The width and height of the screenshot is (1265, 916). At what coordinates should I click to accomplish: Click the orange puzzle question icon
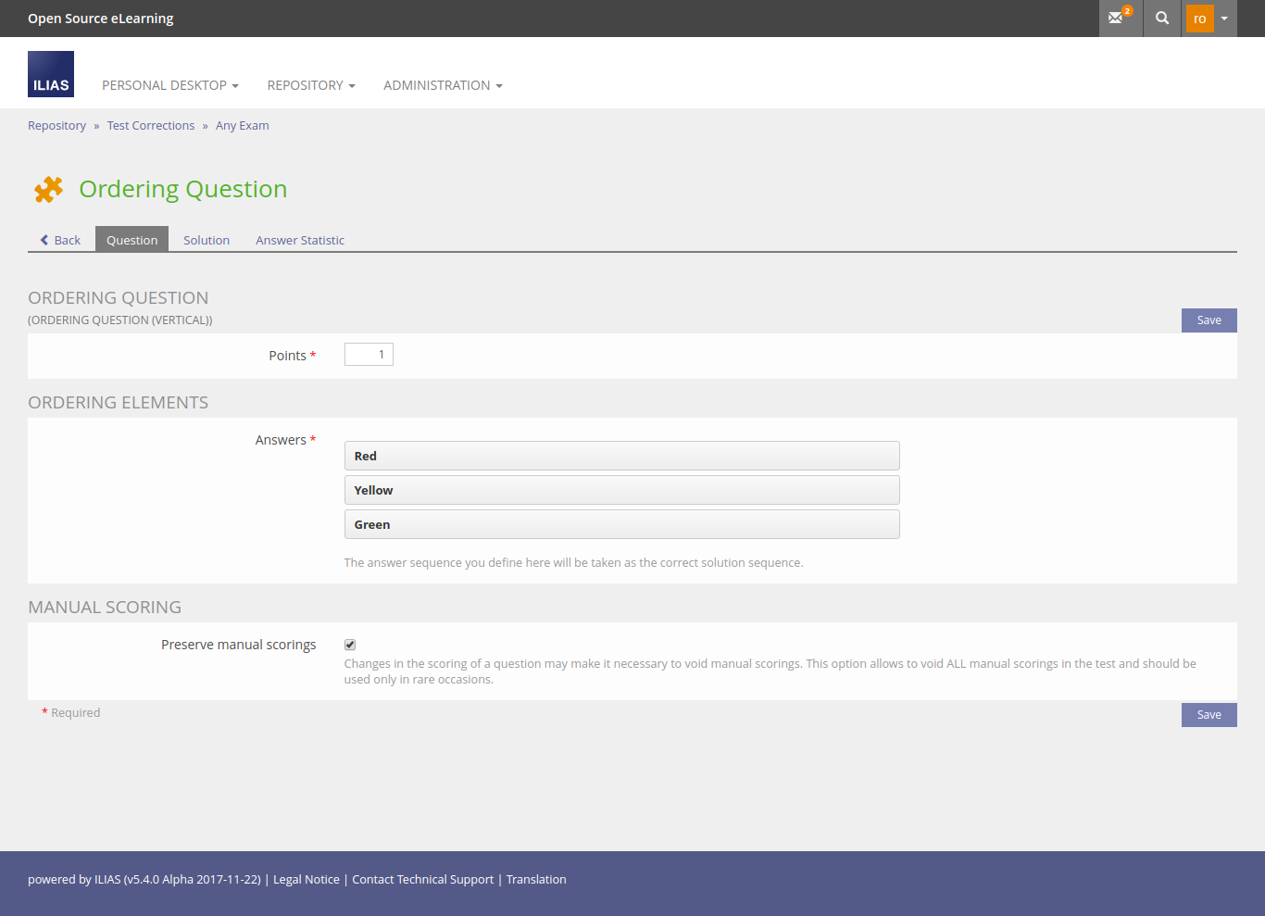click(x=48, y=189)
